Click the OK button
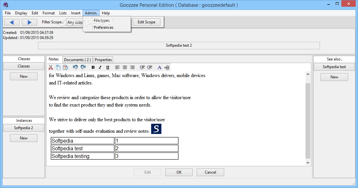The image size is (358, 188). (x=179, y=172)
